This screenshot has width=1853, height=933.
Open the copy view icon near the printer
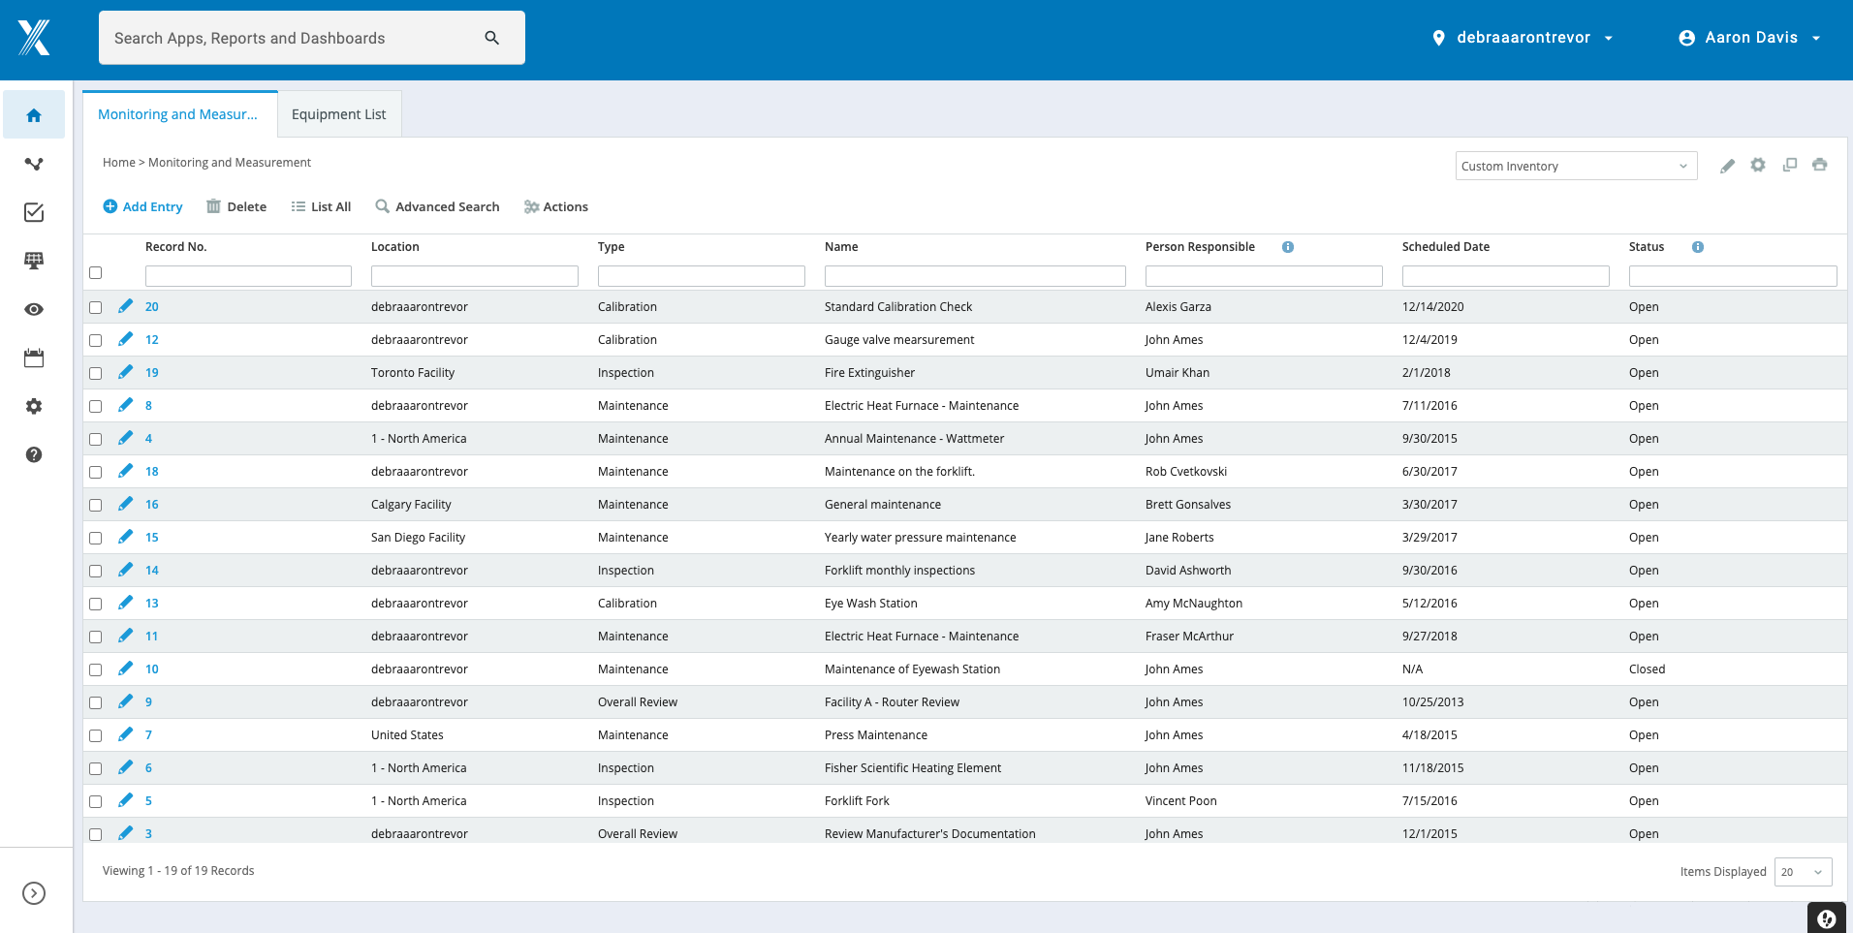[1789, 166]
